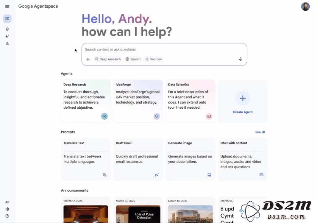Image resolution: width=317 pixels, height=223 pixels.
Task: Click the plus attach icon in search box
Action: (88, 59)
